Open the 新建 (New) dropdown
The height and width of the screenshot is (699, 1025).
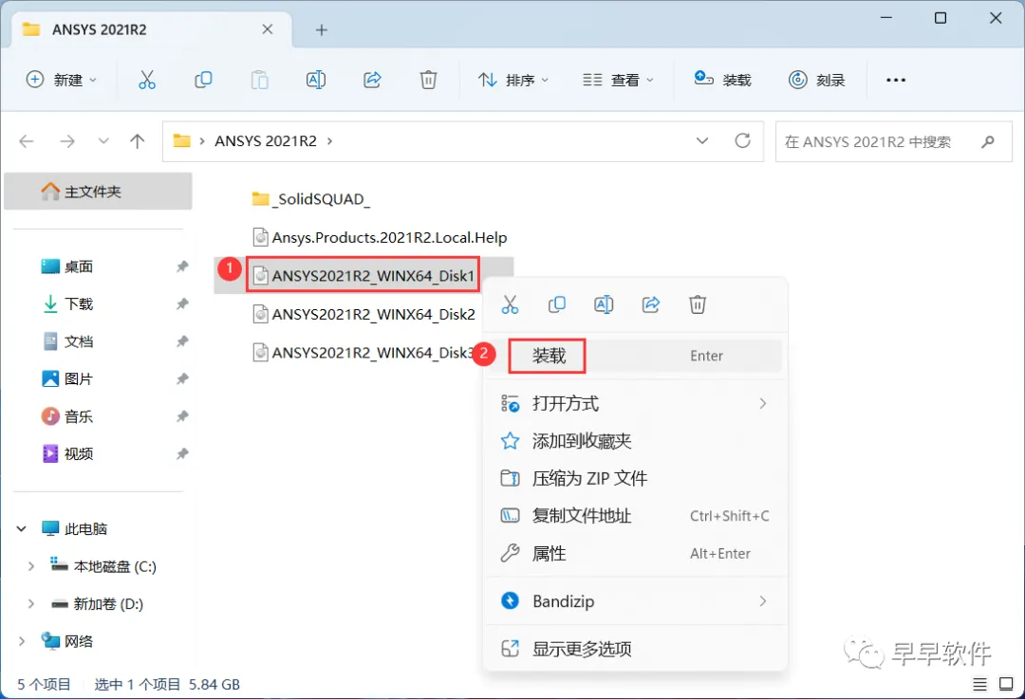coord(61,80)
